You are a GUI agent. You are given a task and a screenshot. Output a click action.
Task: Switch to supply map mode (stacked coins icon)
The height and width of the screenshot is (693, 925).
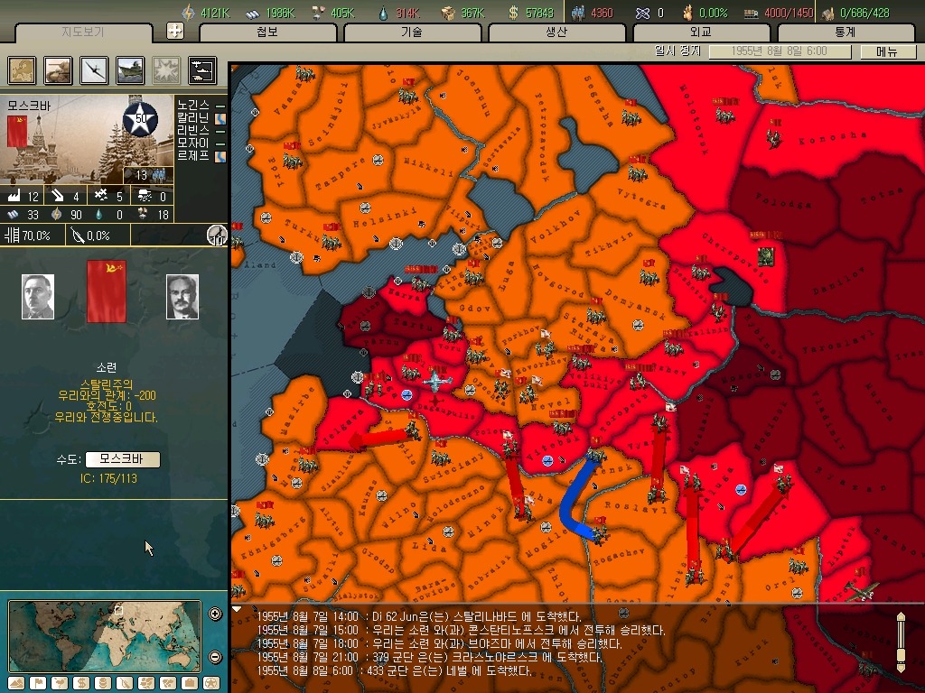point(103,684)
